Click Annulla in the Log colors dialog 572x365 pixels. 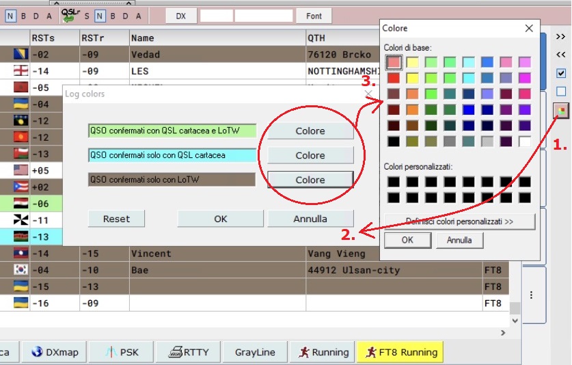310,219
